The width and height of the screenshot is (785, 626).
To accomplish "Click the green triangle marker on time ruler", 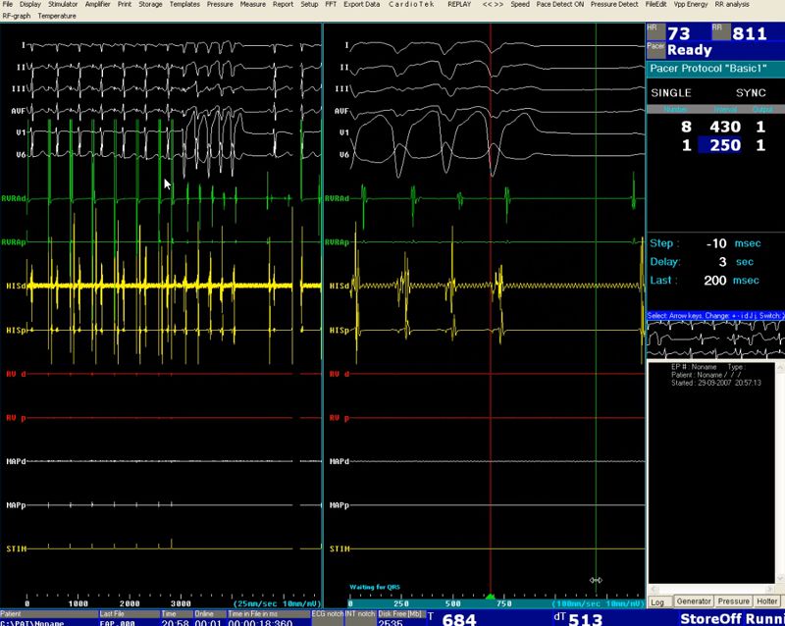I will (x=490, y=597).
